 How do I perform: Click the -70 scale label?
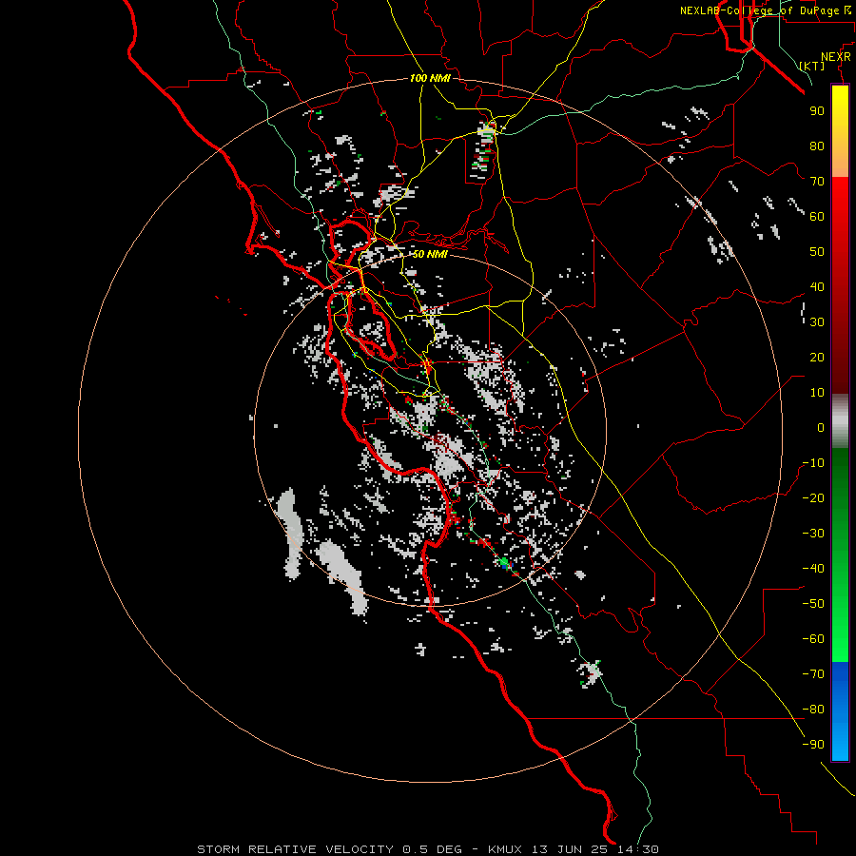813,674
